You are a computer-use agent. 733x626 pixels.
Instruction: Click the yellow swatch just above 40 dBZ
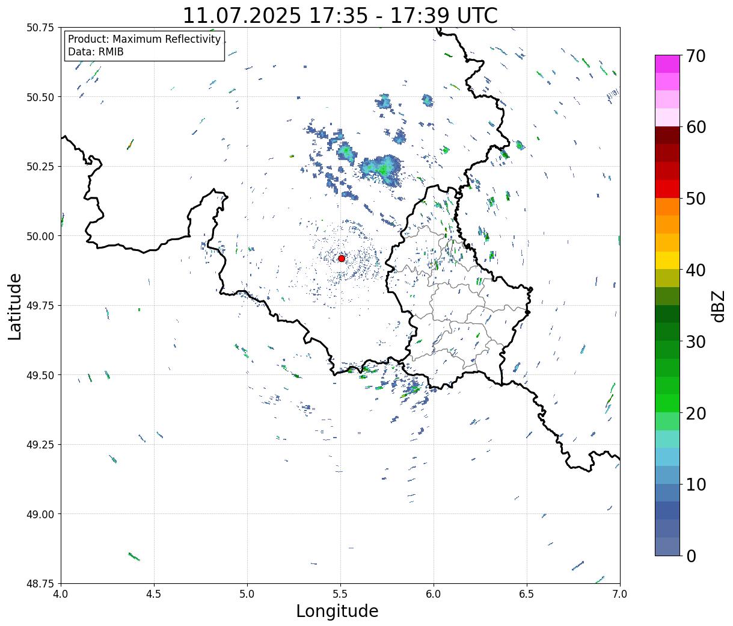667,260
